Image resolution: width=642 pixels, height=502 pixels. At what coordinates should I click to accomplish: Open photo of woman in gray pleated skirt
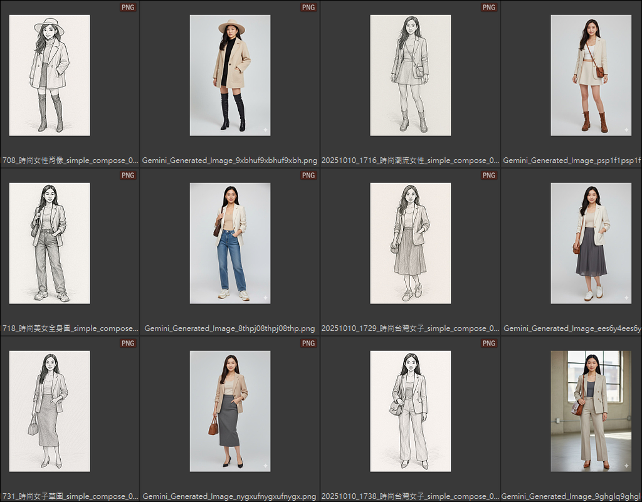coord(591,243)
